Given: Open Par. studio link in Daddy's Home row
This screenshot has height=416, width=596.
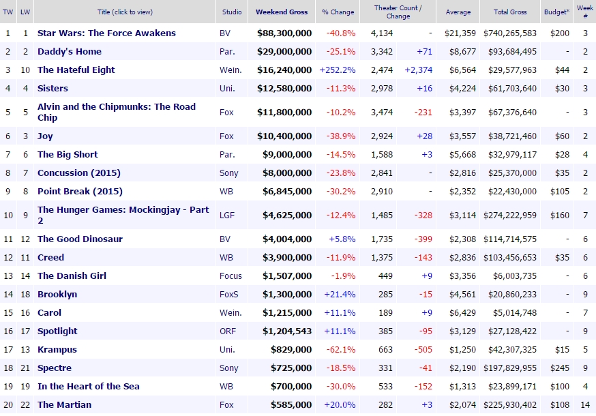Looking at the screenshot, I should (x=227, y=51).
